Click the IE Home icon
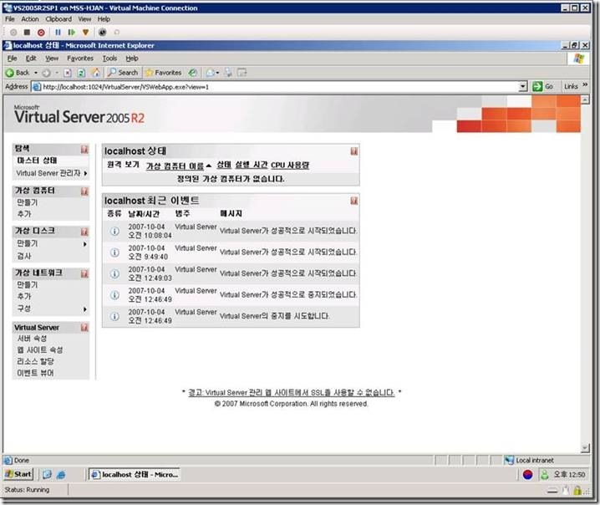 pyautogui.click(x=96, y=73)
